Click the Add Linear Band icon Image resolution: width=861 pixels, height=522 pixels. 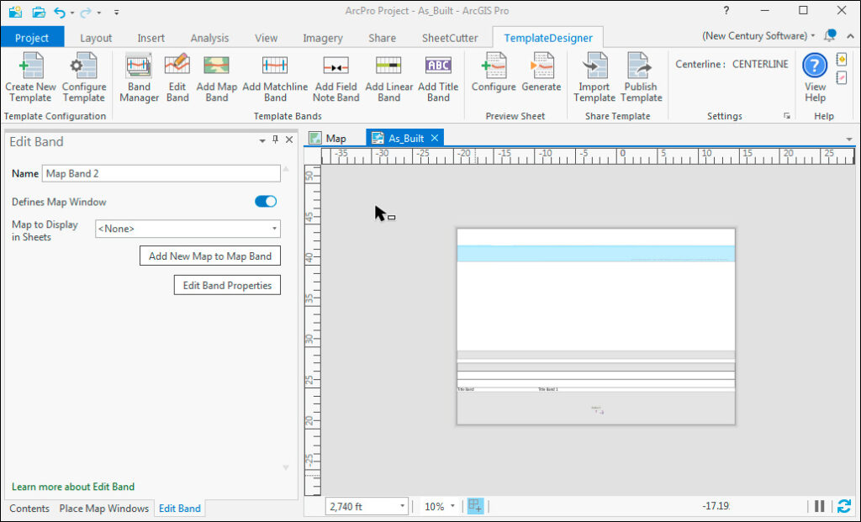388,66
